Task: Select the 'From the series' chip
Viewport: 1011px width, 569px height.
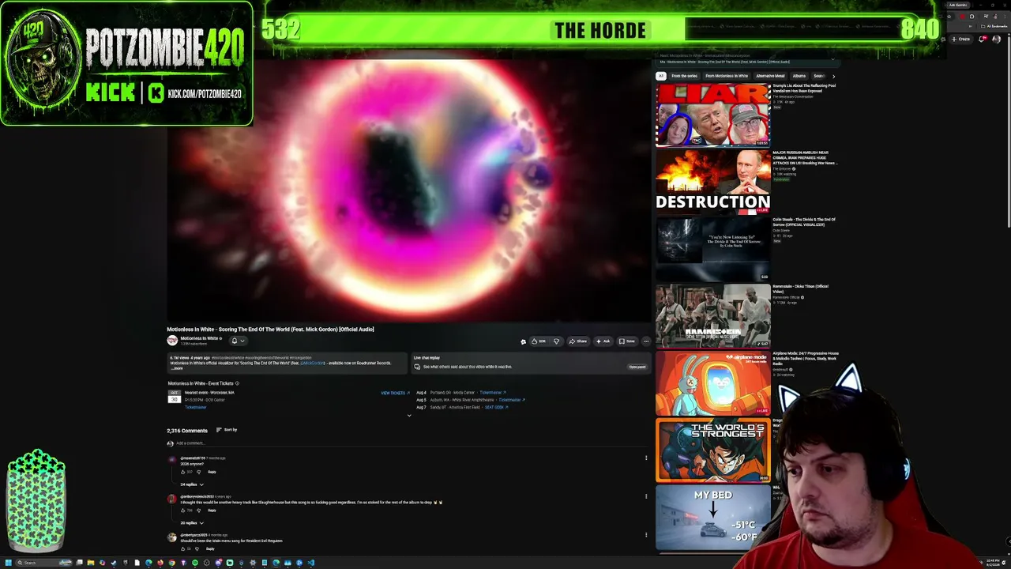Action: pos(684,76)
